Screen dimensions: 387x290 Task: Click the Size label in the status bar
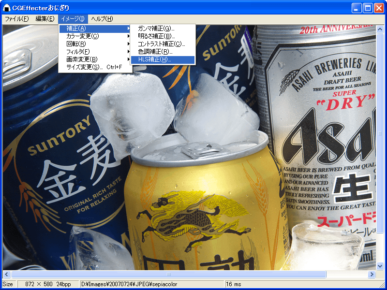coord(8,284)
